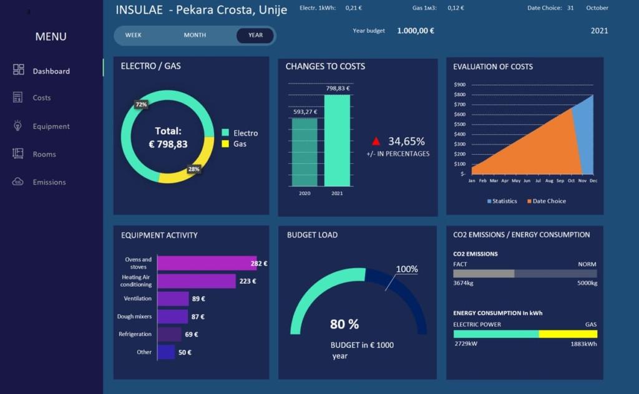639x394 pixels.
Task: Select the YEAR period option
Action: point(255,36)
